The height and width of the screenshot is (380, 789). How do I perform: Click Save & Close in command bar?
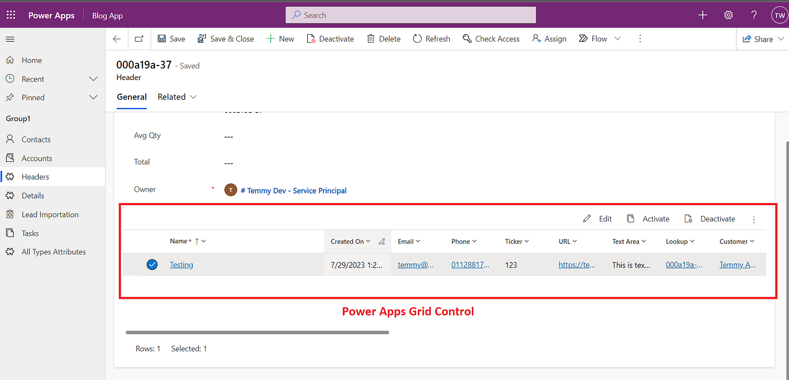coord(225,39)
